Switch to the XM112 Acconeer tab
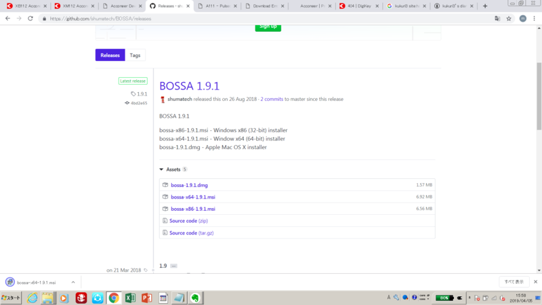Viewport: 542px width, 305px height. 74,6
